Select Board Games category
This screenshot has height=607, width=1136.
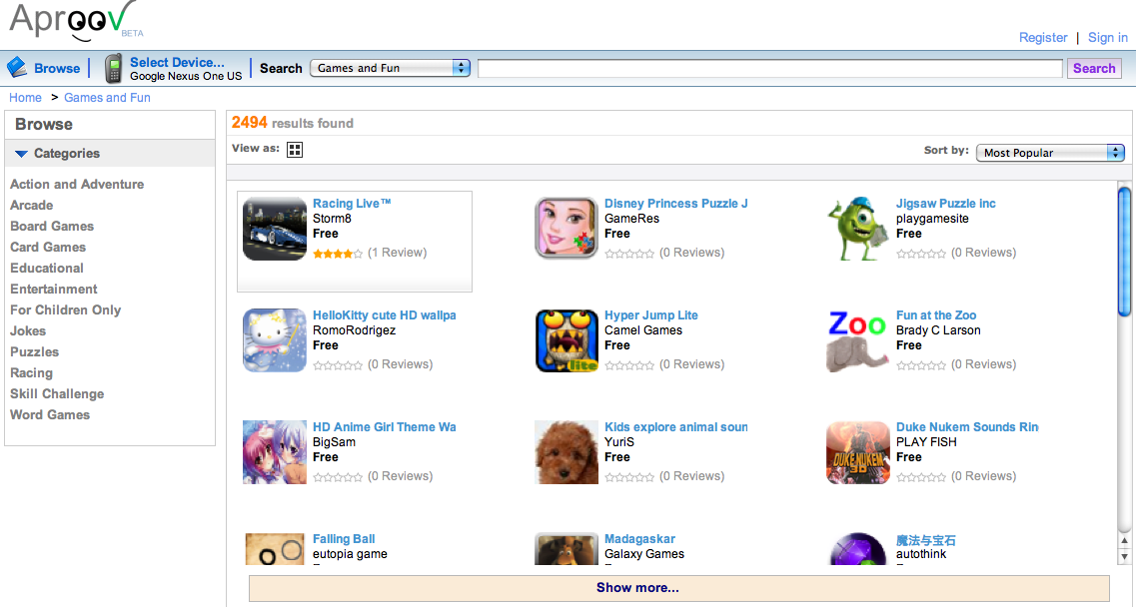[x=51, y=226]
